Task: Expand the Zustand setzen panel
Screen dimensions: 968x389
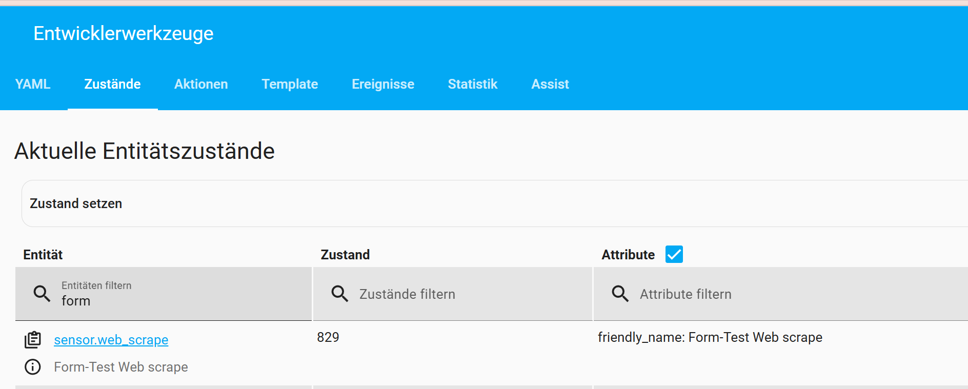Action: [76, 203]
